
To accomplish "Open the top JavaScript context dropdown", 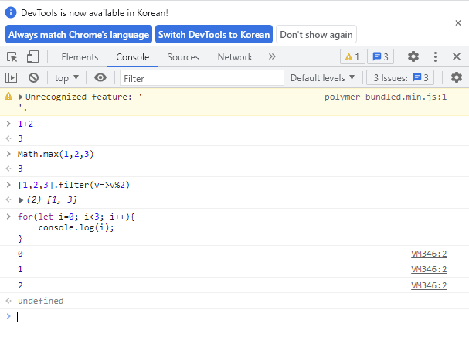I will (x=66, y=78).
